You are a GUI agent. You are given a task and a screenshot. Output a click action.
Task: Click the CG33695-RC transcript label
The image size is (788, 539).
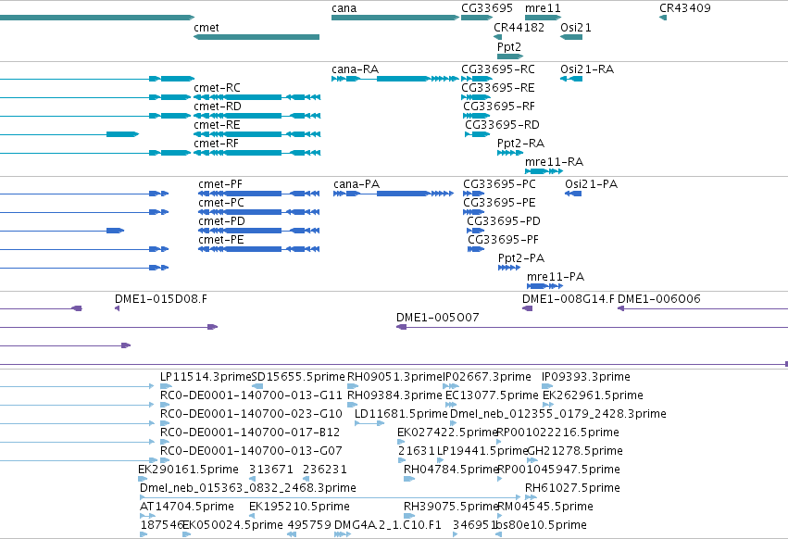[x=498, y=69]
